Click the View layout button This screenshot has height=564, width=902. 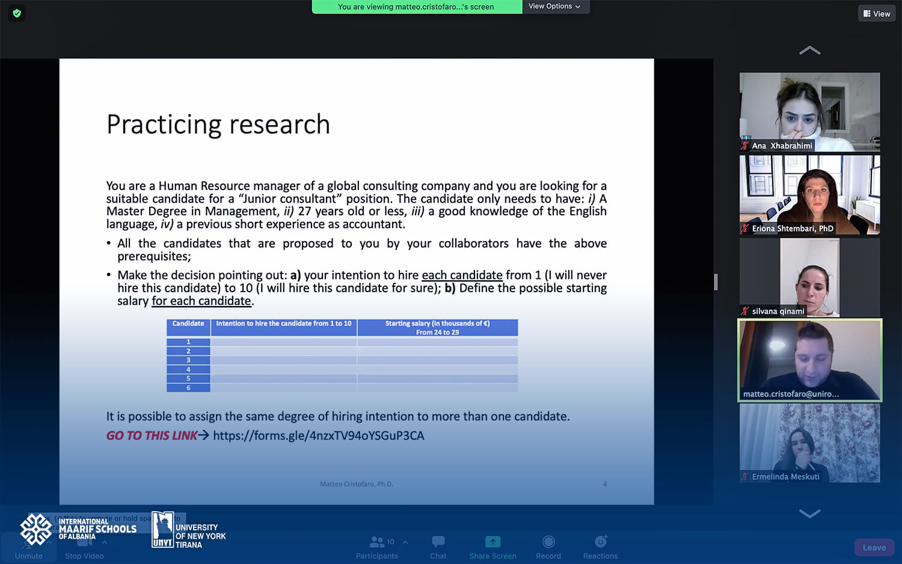point(877,14)
